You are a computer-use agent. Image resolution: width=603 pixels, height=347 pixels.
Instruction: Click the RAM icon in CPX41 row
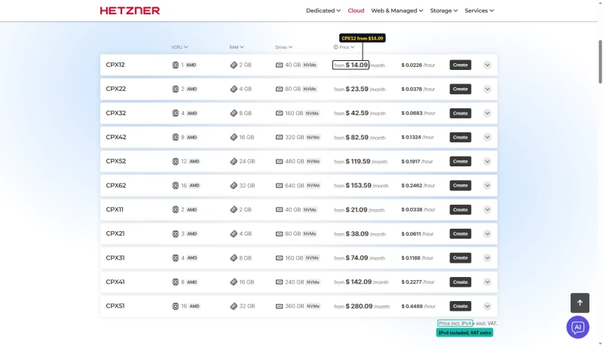[234, 282]
